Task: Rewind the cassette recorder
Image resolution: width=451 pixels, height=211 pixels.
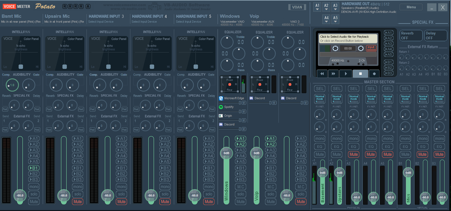Action: [322, 74]
